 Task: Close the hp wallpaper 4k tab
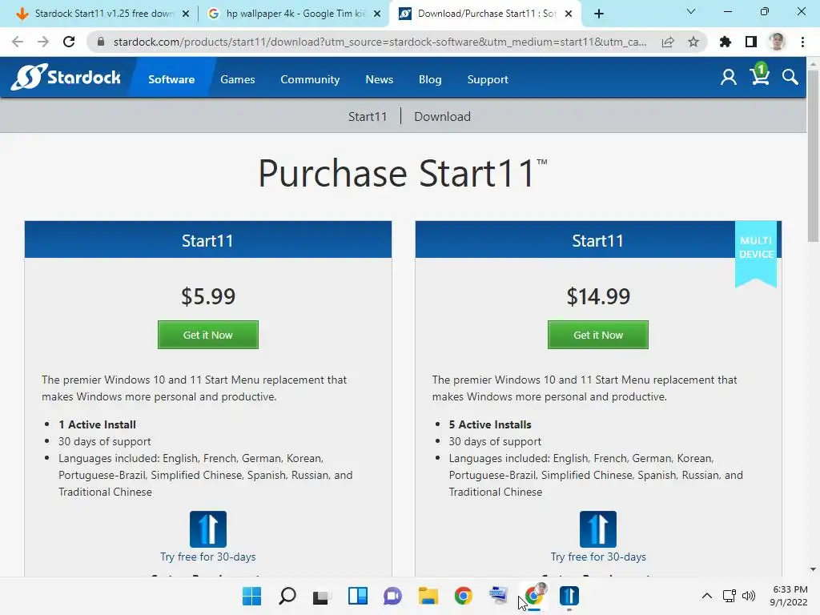click(x=377, y=14)
